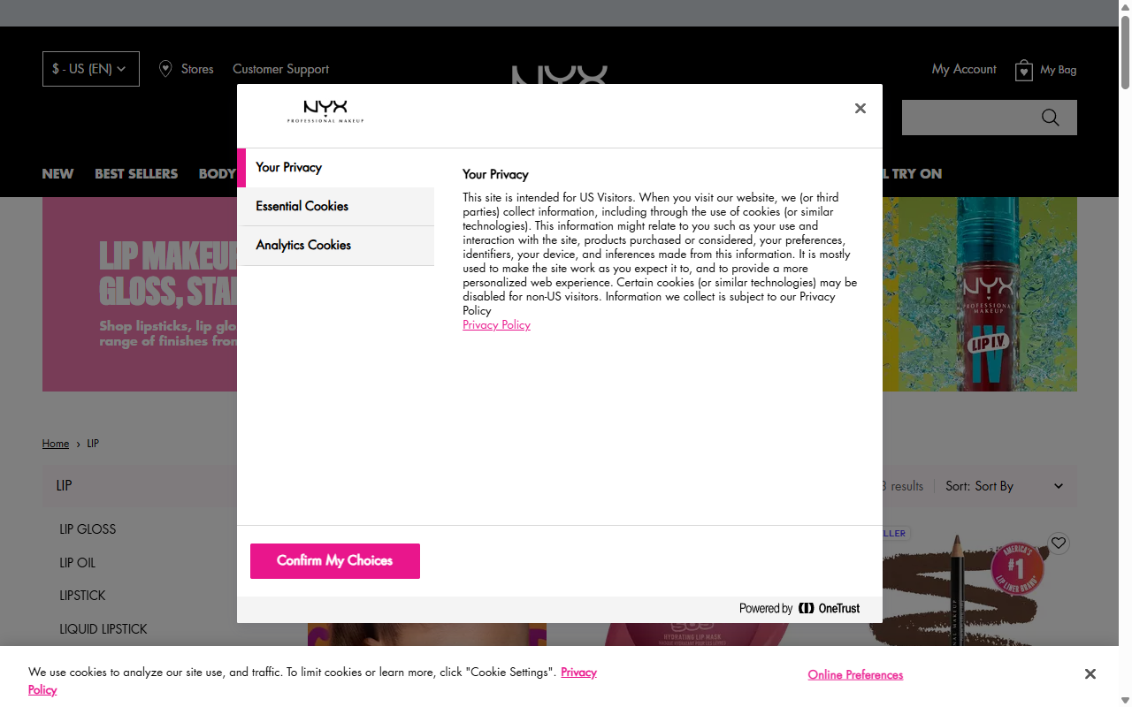Screen dimensions: 1132x707
Task: Open the My Bag icon
Action: tap(1024, 70)
